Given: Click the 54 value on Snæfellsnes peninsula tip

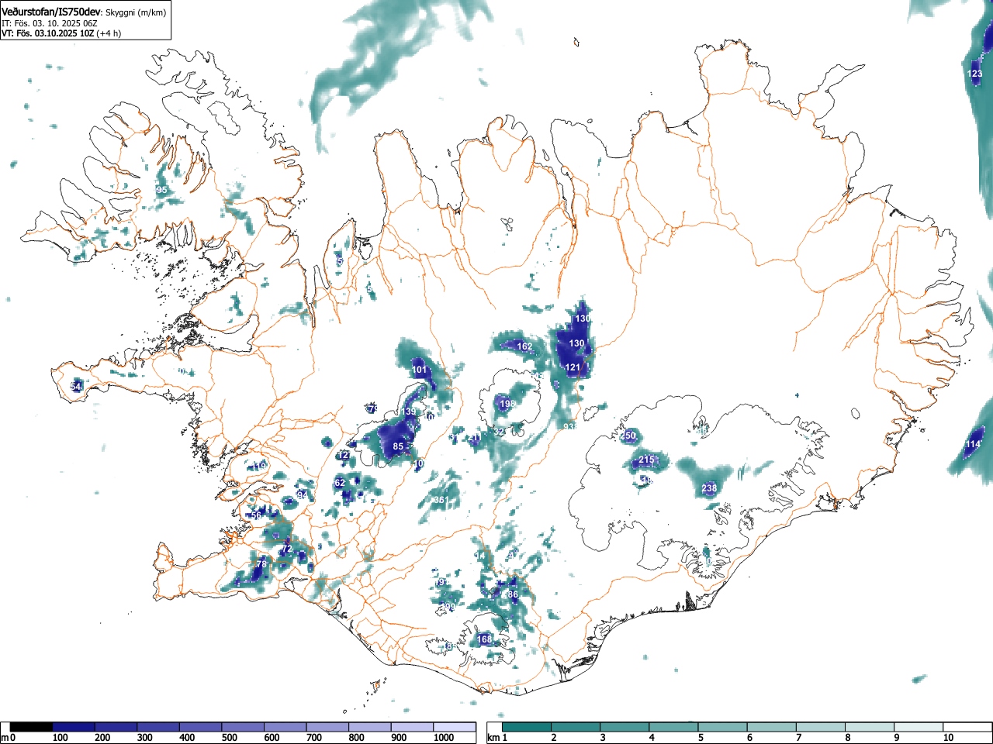Looking at the screenshot, I should 76,387.
